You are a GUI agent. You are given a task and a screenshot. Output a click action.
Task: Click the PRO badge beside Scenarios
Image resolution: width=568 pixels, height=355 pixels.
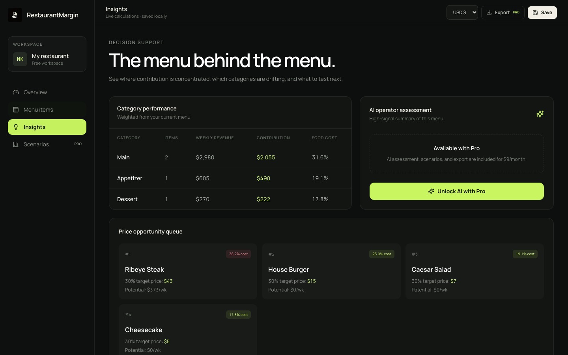(78, 144)
